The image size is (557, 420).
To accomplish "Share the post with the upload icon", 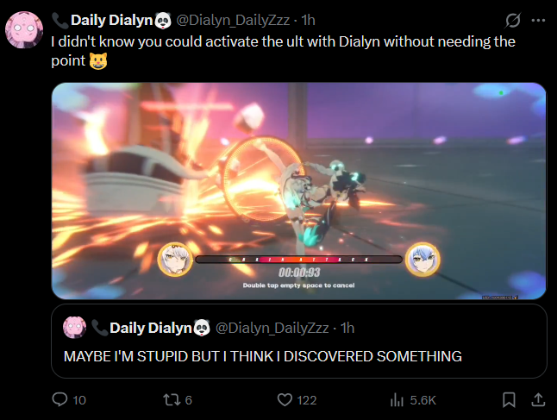I will pos(538,400).
